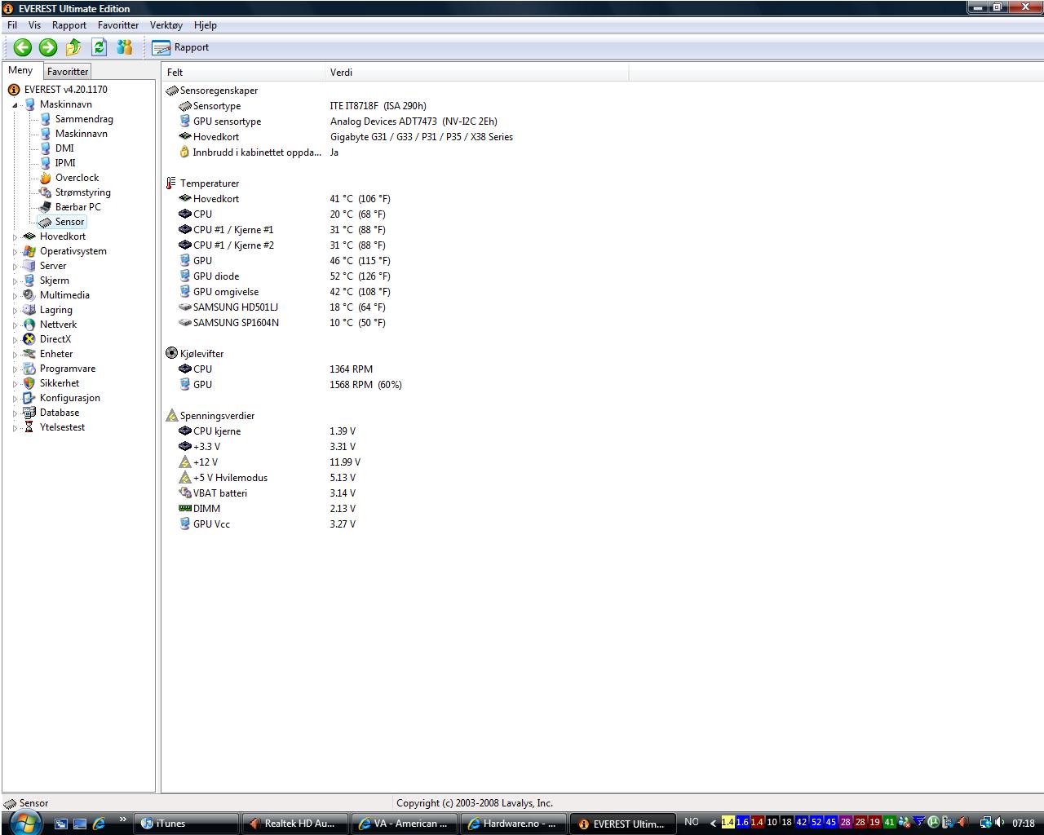The width and height of the screenshot is (1044, 835).
Task: Open the Vis menu
Action: (x=34, y=25)
